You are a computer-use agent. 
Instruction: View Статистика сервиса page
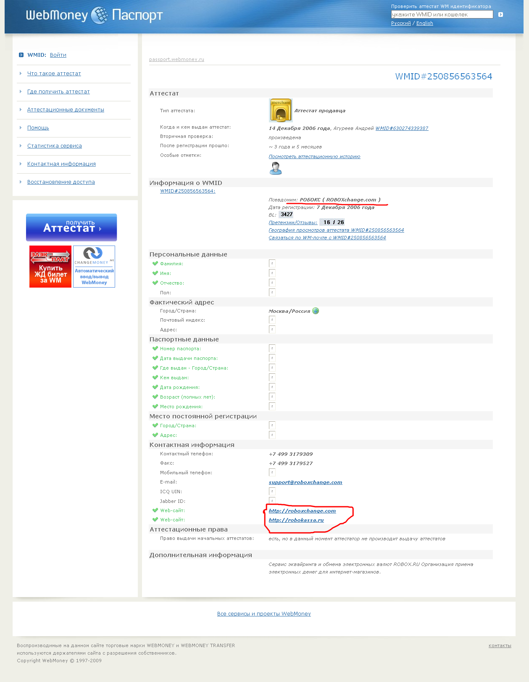pyautogui.click(x=54, y=146)
